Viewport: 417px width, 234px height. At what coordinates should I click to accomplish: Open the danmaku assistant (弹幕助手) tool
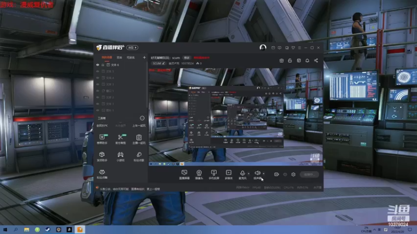102,139
